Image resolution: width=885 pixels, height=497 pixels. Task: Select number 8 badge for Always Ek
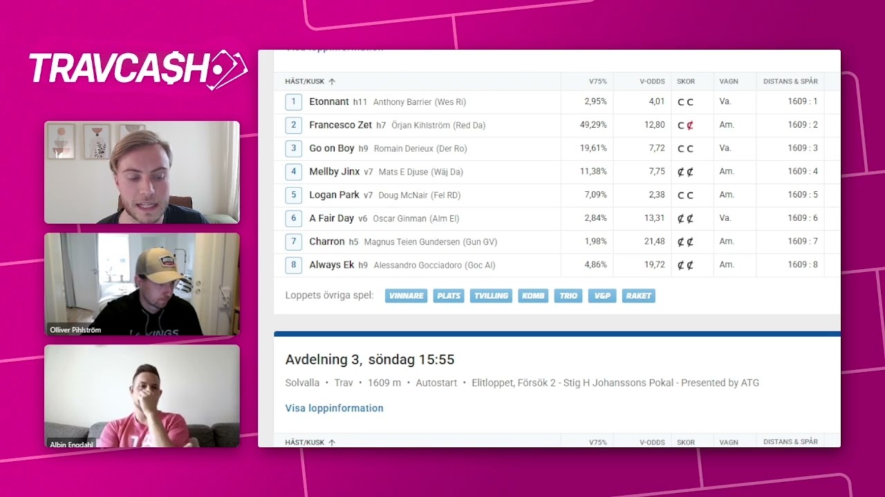(x=293, y=265)
